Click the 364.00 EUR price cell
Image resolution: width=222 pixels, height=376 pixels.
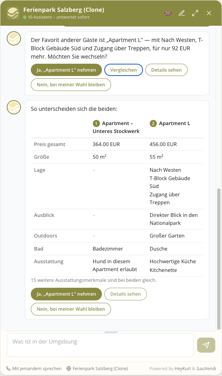(106, 144)
